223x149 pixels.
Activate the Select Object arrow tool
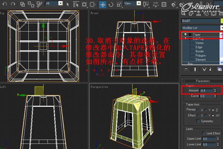coord(68,4)
